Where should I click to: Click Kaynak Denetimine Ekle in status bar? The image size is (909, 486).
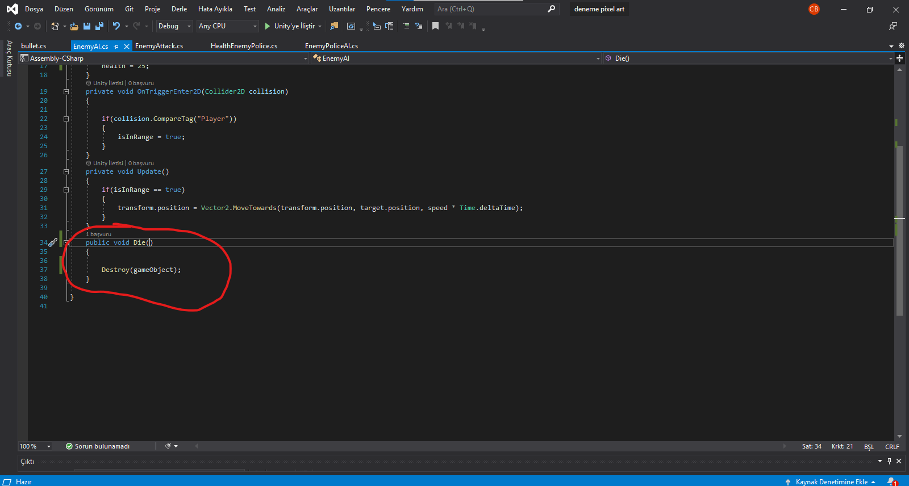click(x=831, y=482)
